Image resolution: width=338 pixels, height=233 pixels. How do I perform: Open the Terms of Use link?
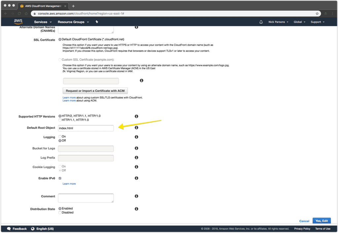pyautogui.click(x=323, y=229)
